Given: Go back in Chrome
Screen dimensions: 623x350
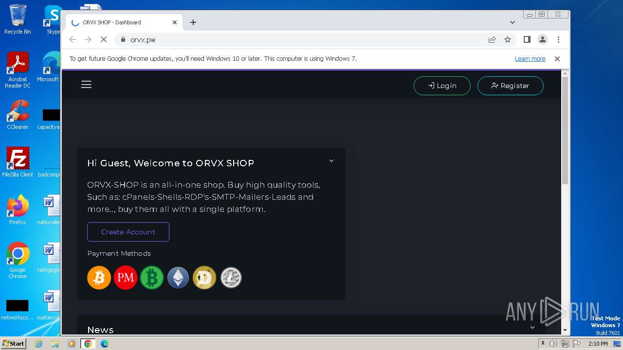Looking at the screenshot, I should point(73,40).
